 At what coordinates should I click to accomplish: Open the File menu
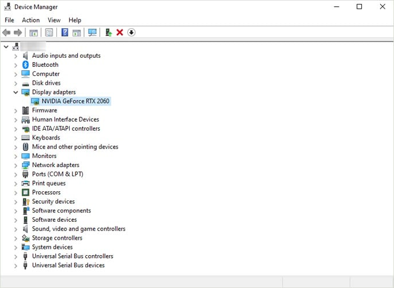point(9,20)
